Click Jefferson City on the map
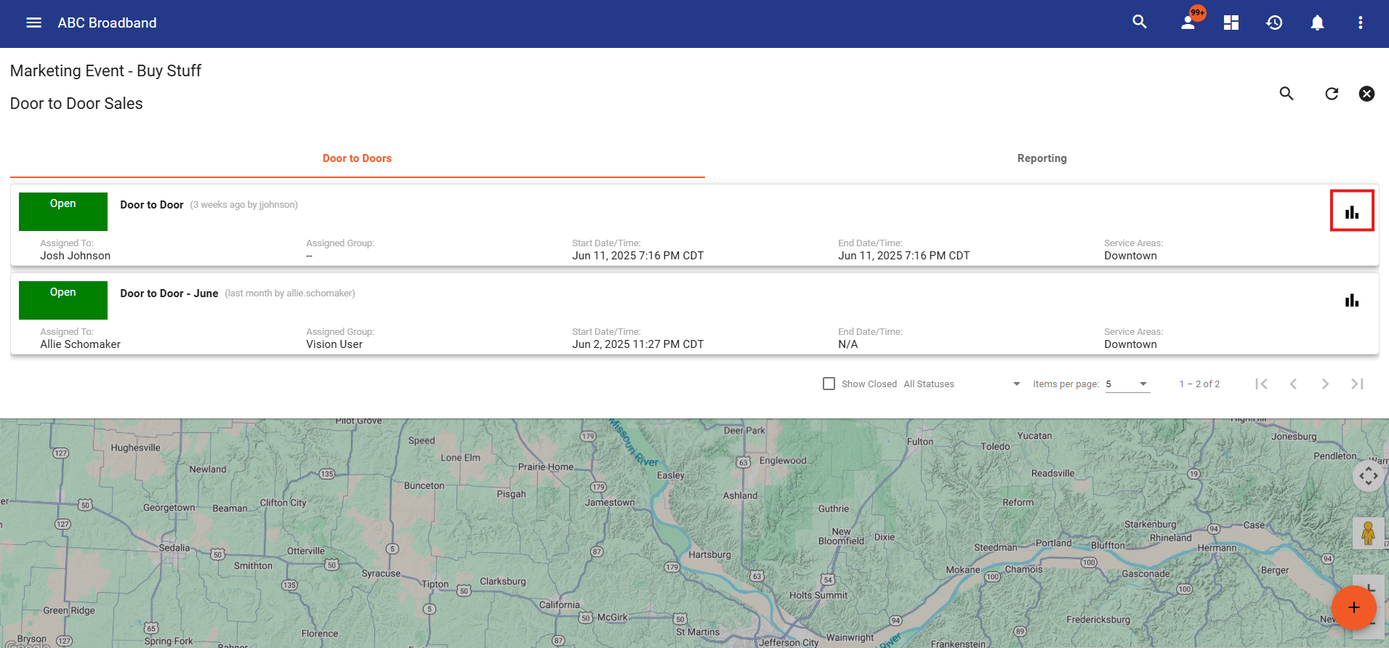This screenshot has width=1389, height=648. [789, 642]
